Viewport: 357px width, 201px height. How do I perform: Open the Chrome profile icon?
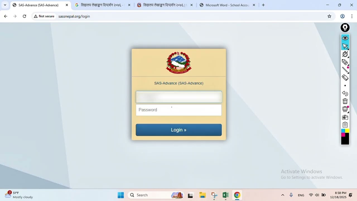[342, 16]
